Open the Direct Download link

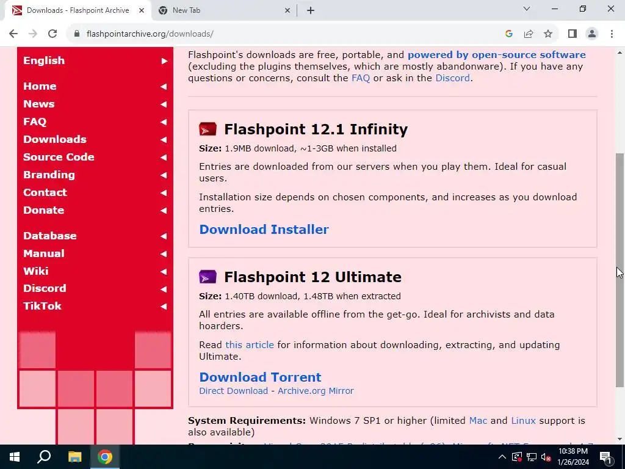(234, 391)
